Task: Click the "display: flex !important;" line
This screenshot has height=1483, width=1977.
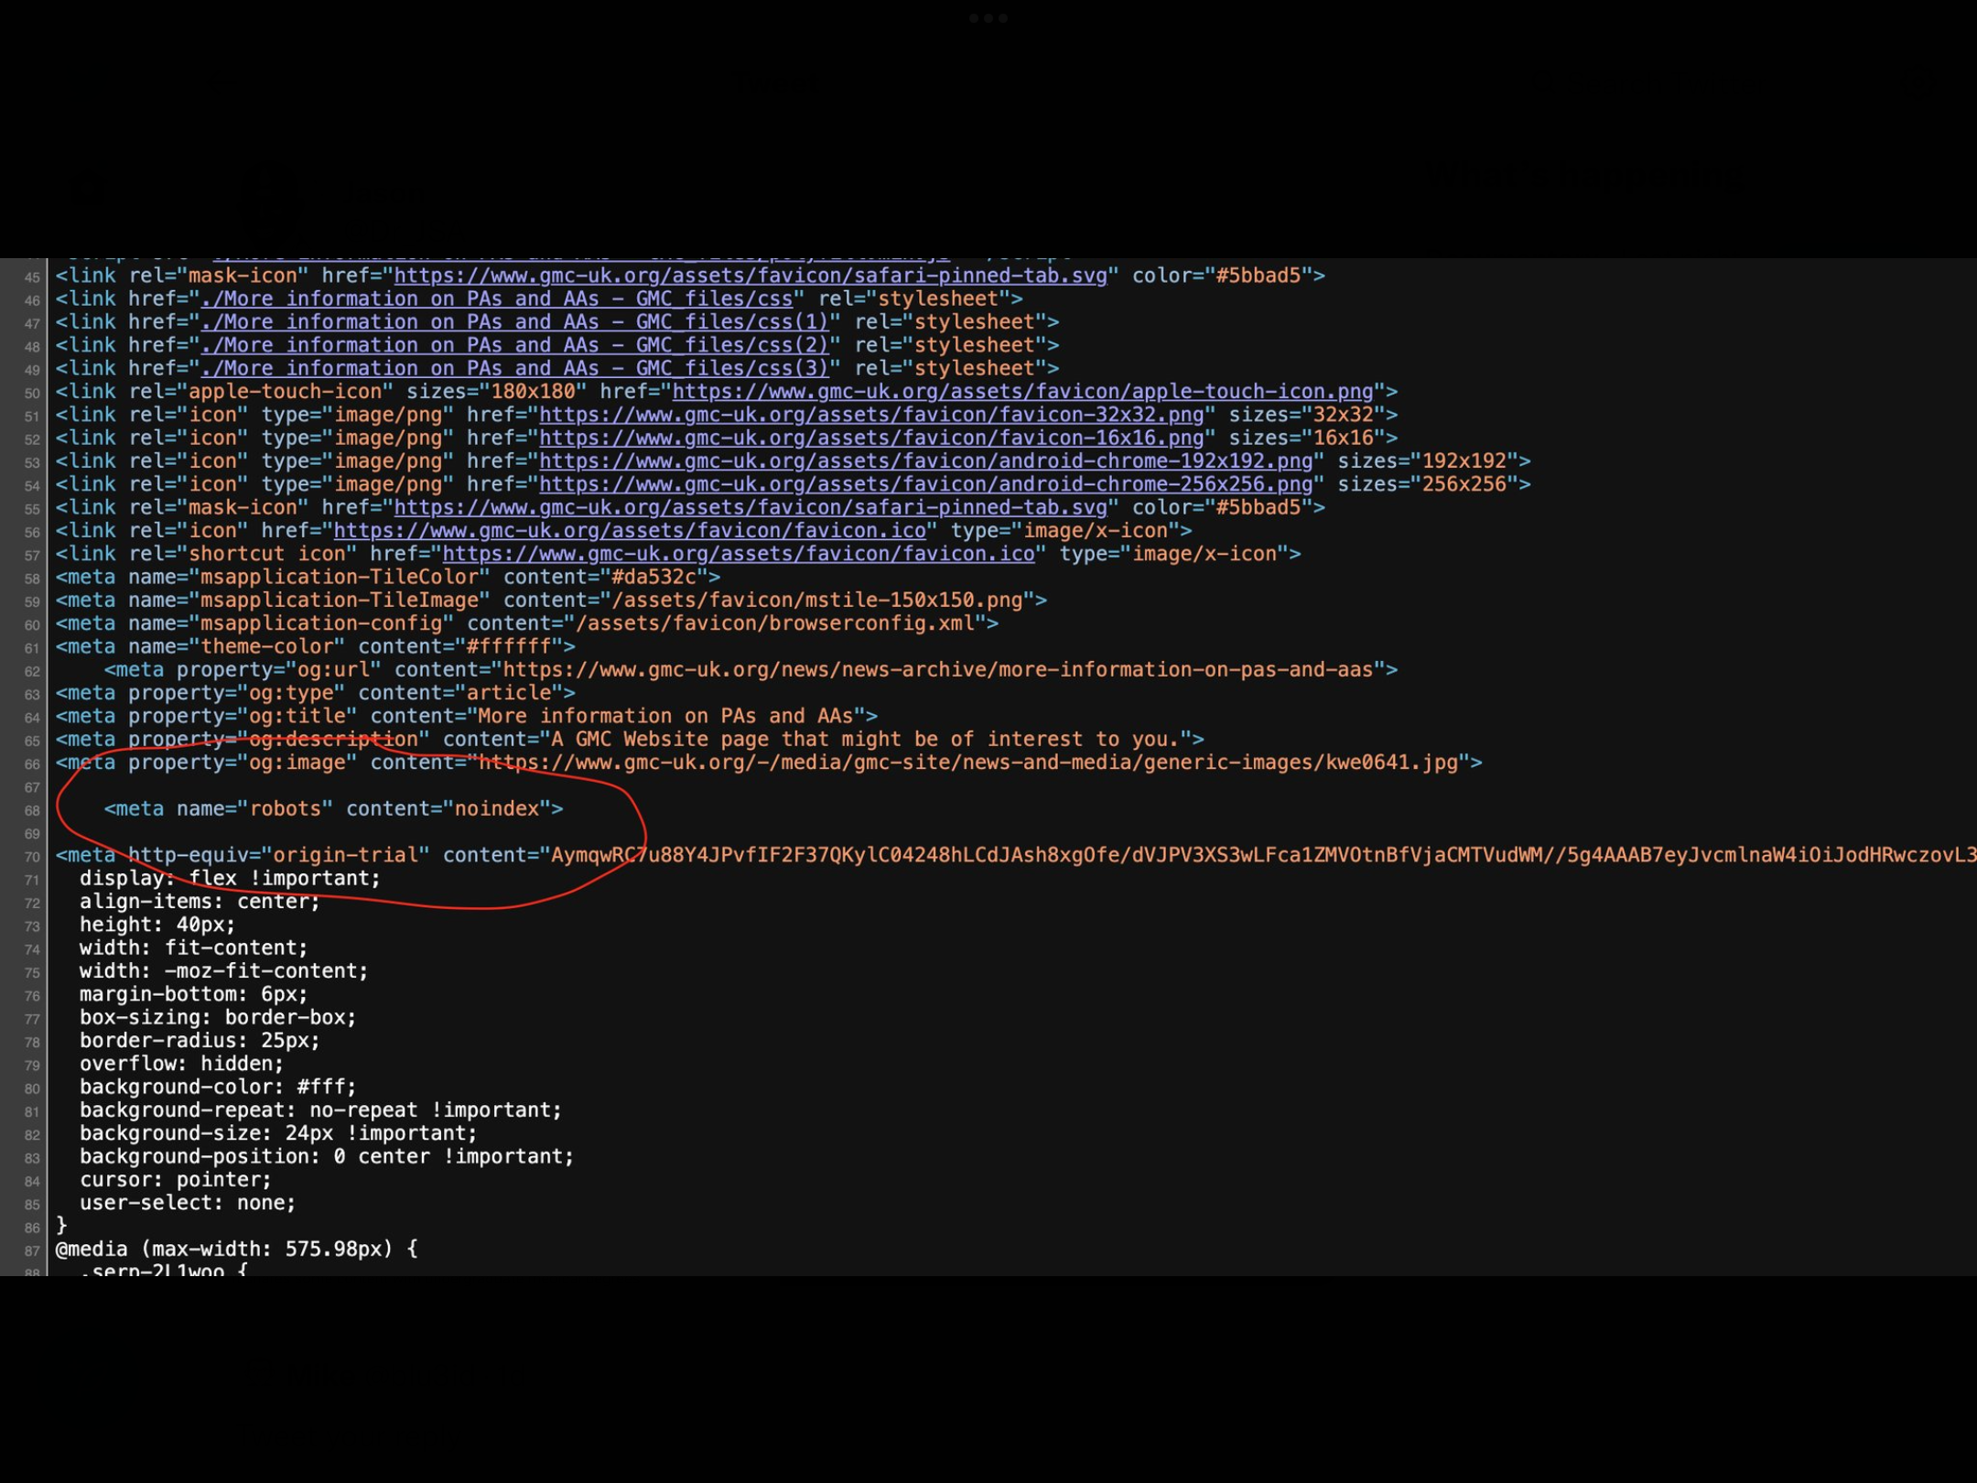Action: (x=230, y=879)
